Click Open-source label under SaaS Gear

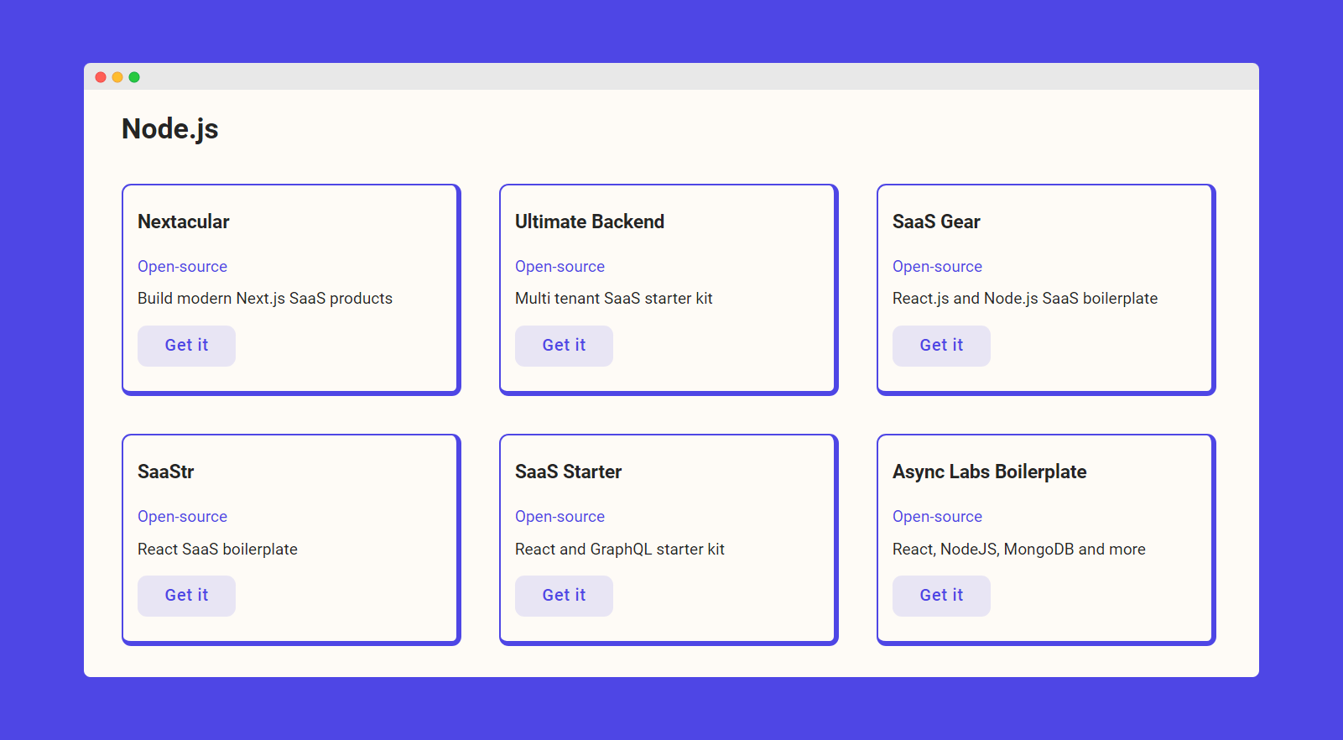(937, 267)
